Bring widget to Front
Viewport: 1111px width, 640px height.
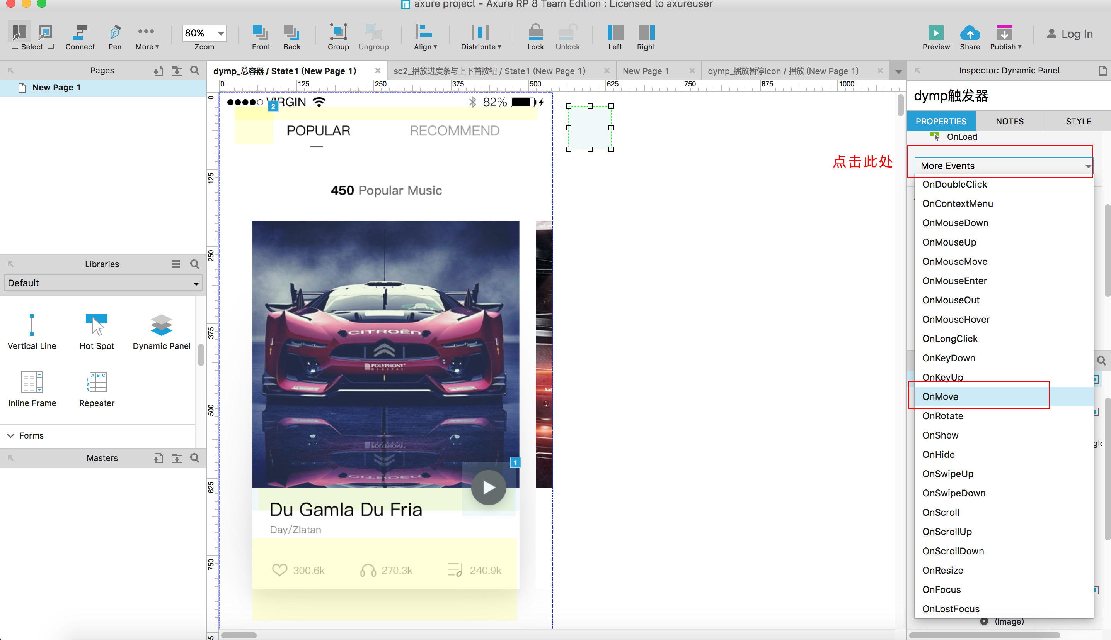(x=261, y=37)
